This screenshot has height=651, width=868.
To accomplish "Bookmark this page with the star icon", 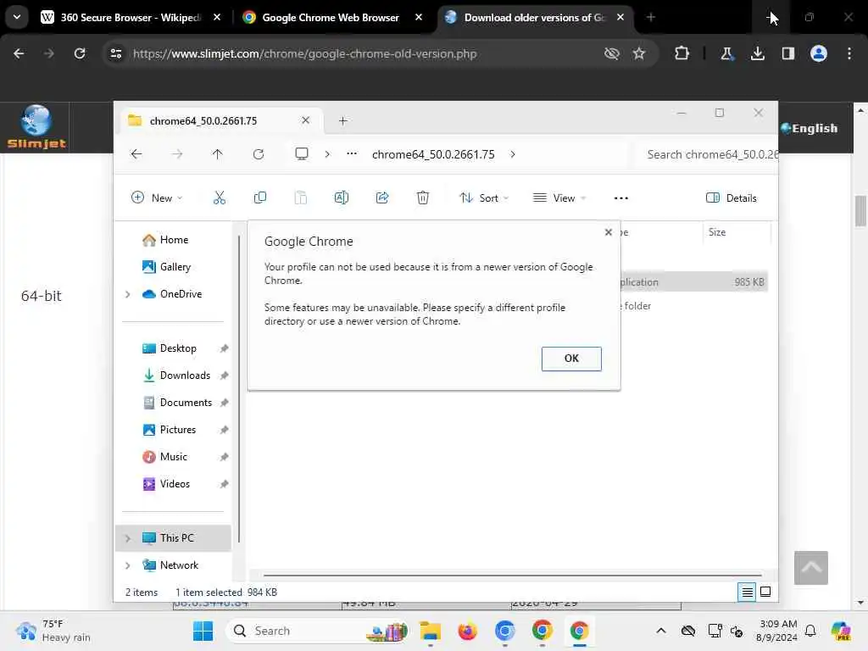I will tap(639, 53).
